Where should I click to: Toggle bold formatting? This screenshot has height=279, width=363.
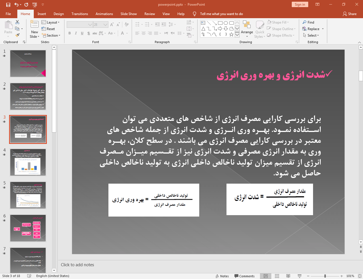69,33
